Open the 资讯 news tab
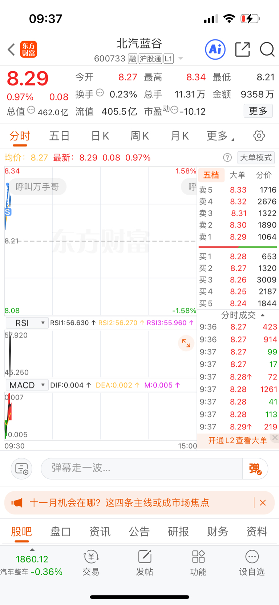 (100, 532)
